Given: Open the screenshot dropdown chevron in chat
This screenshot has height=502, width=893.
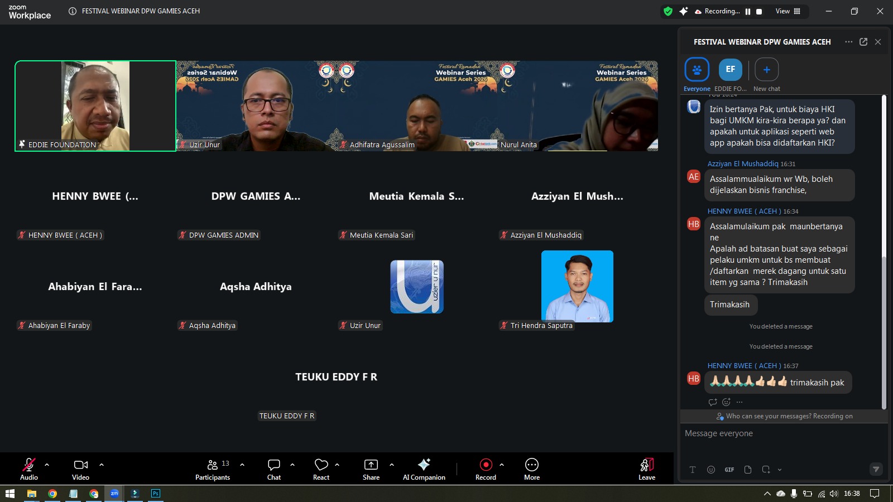Looking at the screenshot, I should coord(780,470).
